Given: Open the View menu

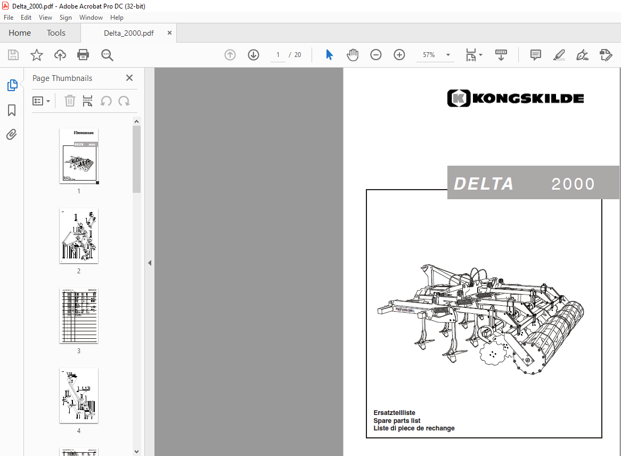Looking at the screenshot, I should pos(45,18).
